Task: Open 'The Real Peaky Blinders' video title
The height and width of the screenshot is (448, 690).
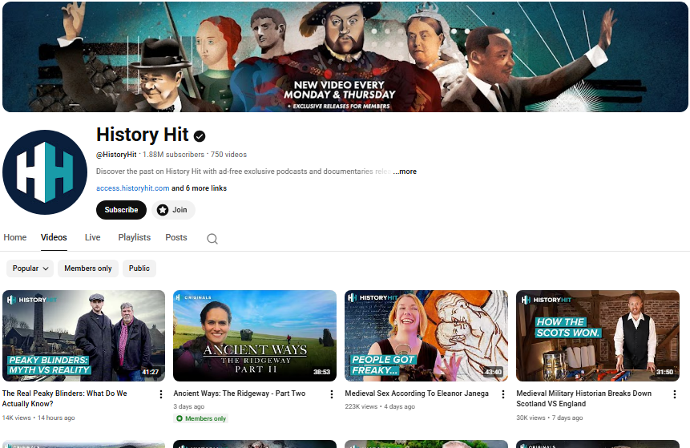Action: coord(65,398)
